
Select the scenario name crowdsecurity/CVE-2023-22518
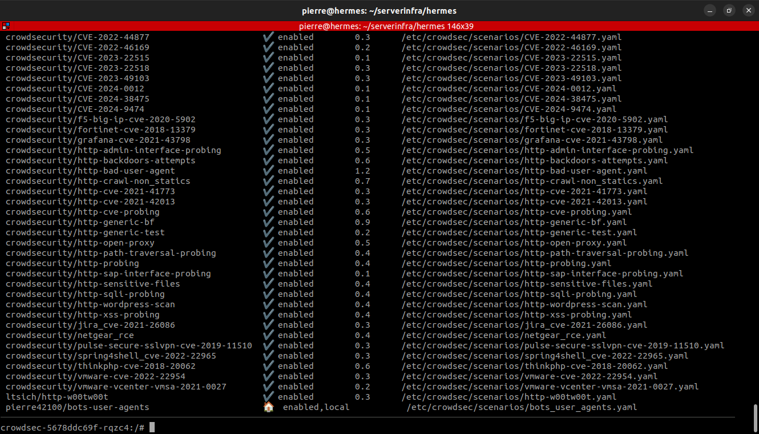coord(78,68)
